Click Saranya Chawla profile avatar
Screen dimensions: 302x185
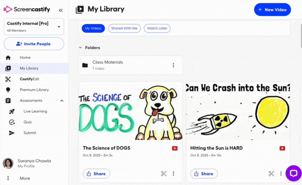[x=8, y=163]
